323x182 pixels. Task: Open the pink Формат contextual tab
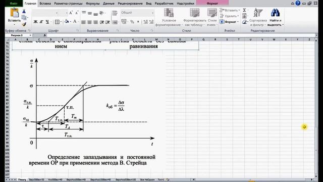[212, 4]
